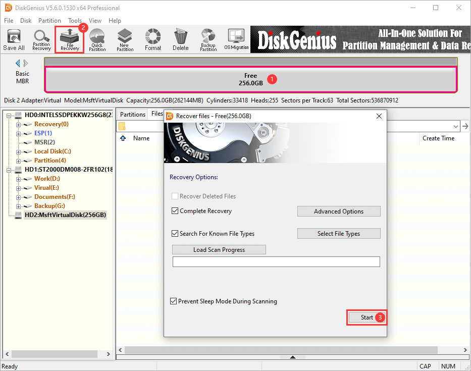
Task: Close the Recover files dialog
Action: [x=379, y=116]
